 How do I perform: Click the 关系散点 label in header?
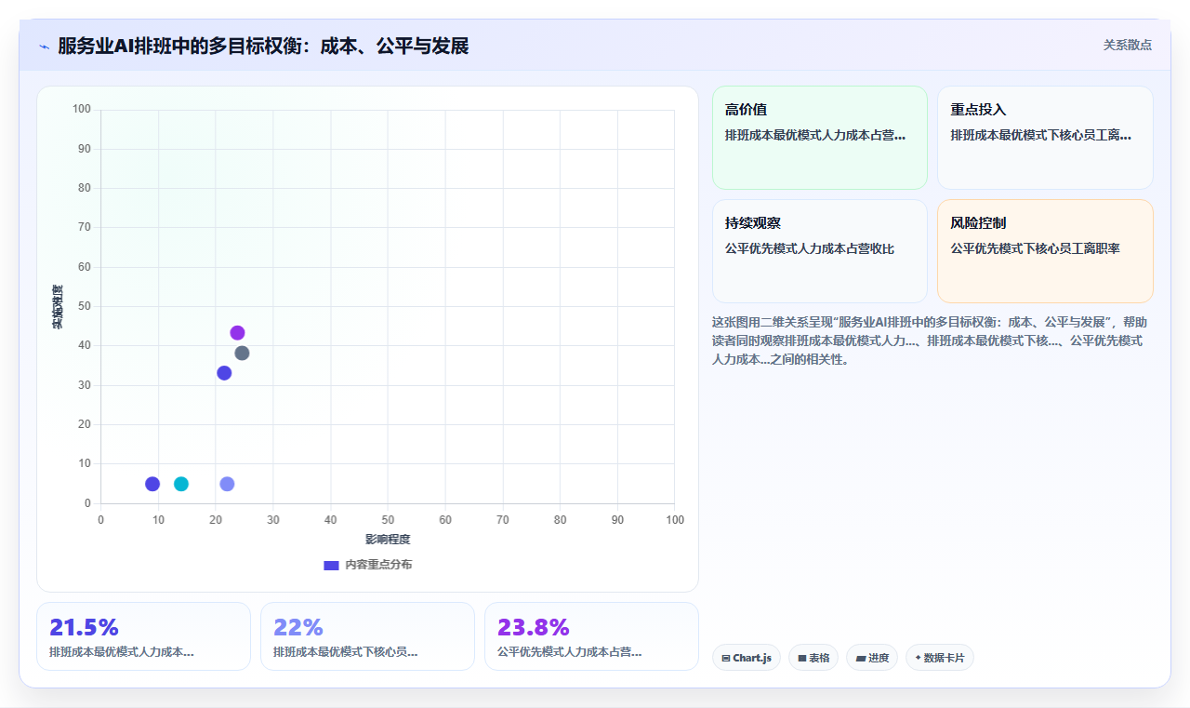click(x=1127, y=45)
